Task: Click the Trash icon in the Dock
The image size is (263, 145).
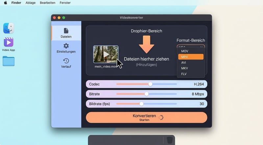Action: [170, 140]
